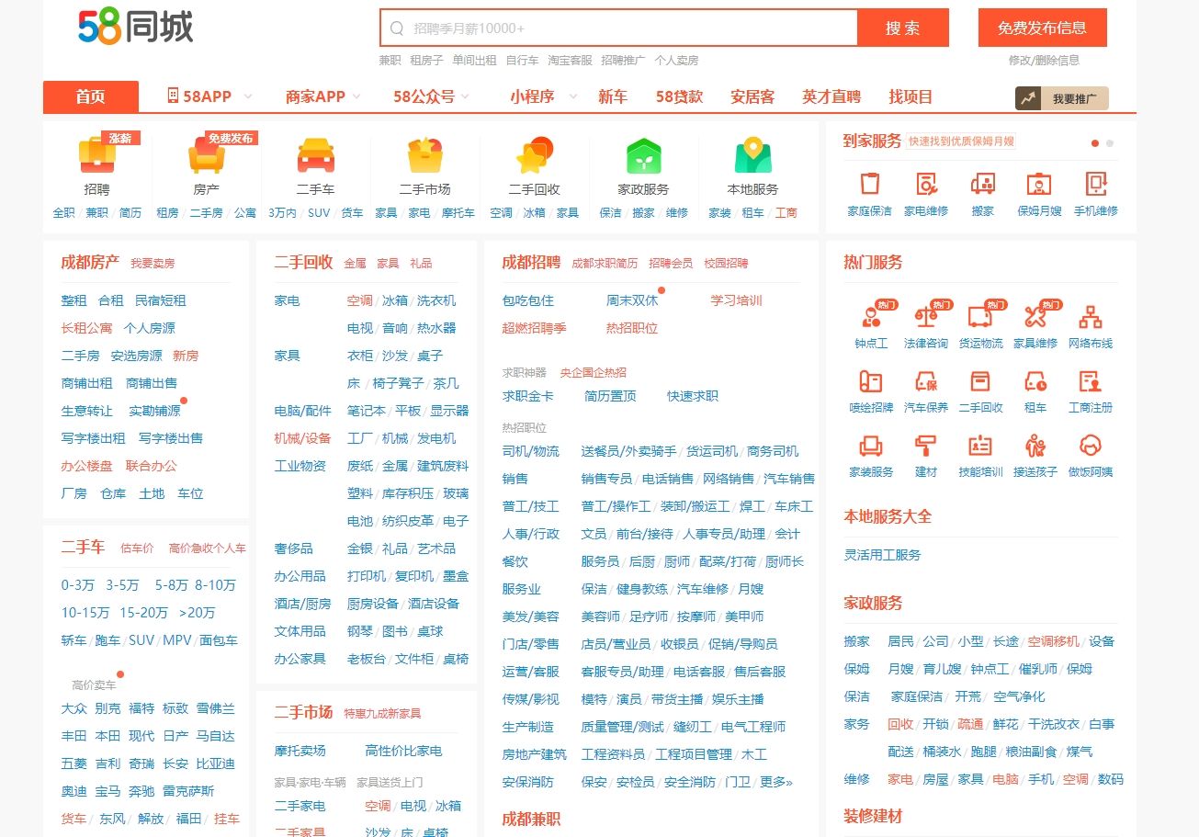This screenshot has width=1199, height=837.
Task: Open the 更多» jobs link
Action: point(775,782)
